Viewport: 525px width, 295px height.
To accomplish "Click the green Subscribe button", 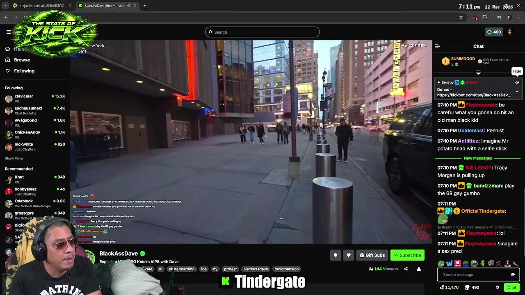I will (407, 255).
